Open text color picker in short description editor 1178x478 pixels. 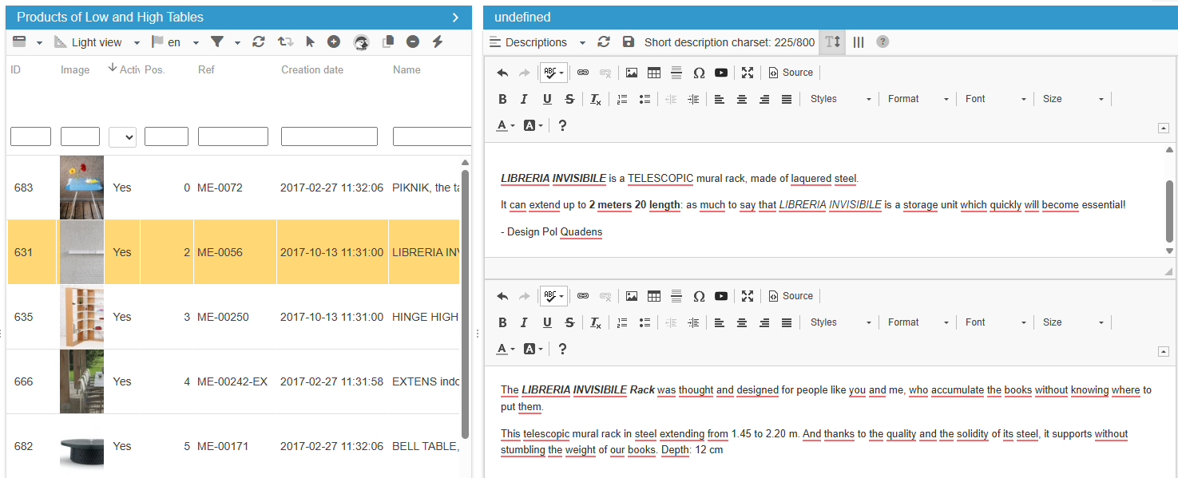pos(506,125)
